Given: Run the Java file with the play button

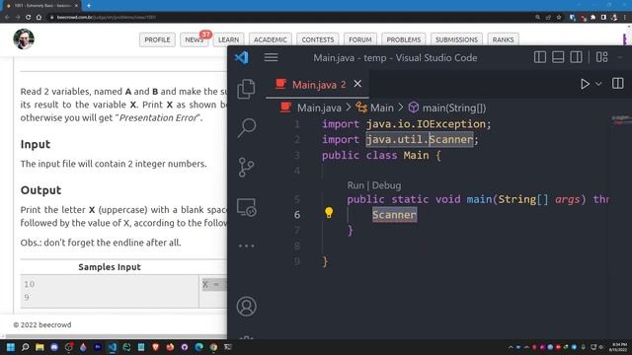Looking at the screenshot, I should click(x=585, y=84).
